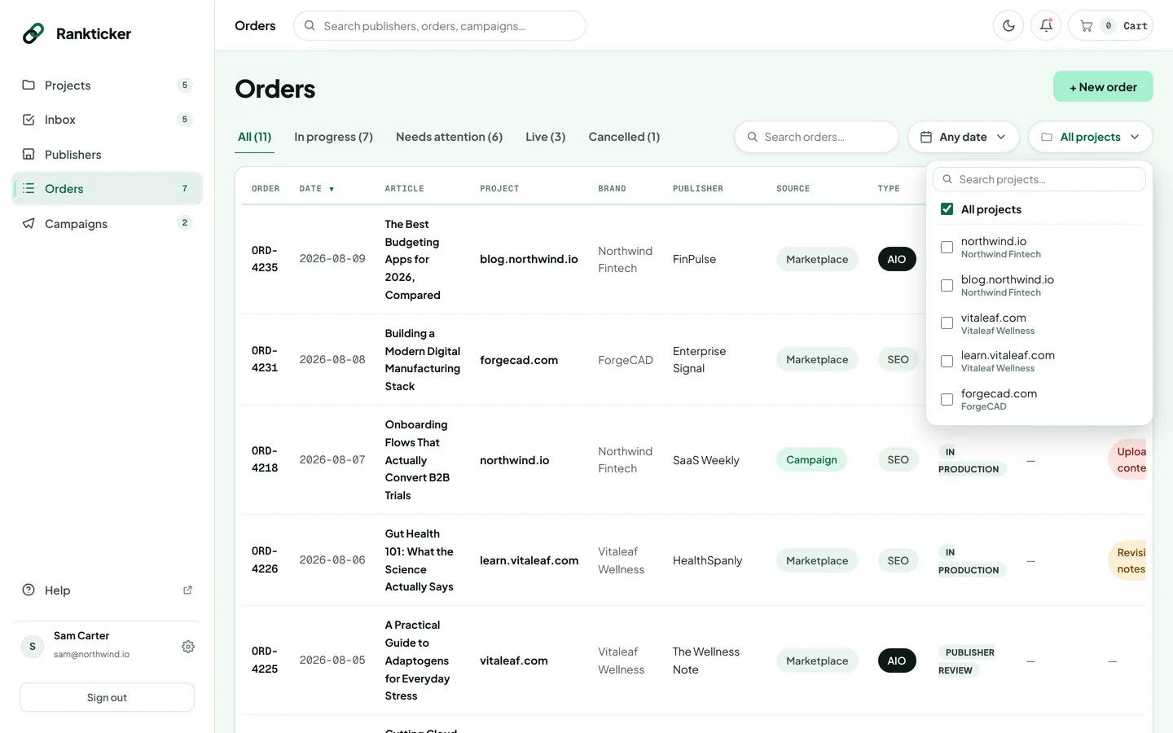
Task: Toggle dark mode moon icon
Action: (x=1008, y=26)
